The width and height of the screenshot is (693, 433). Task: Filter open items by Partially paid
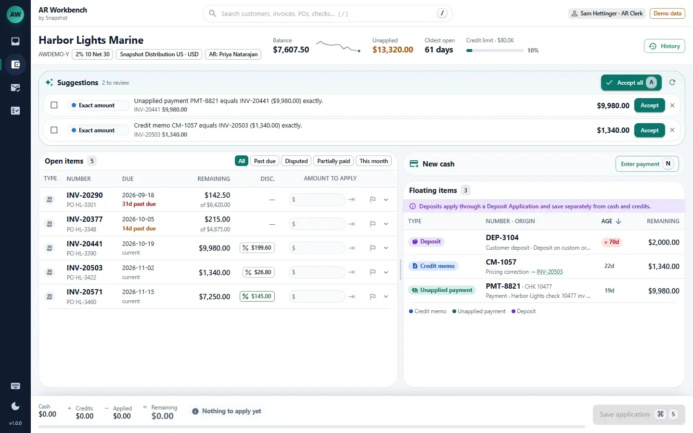(x=334, y=161)
